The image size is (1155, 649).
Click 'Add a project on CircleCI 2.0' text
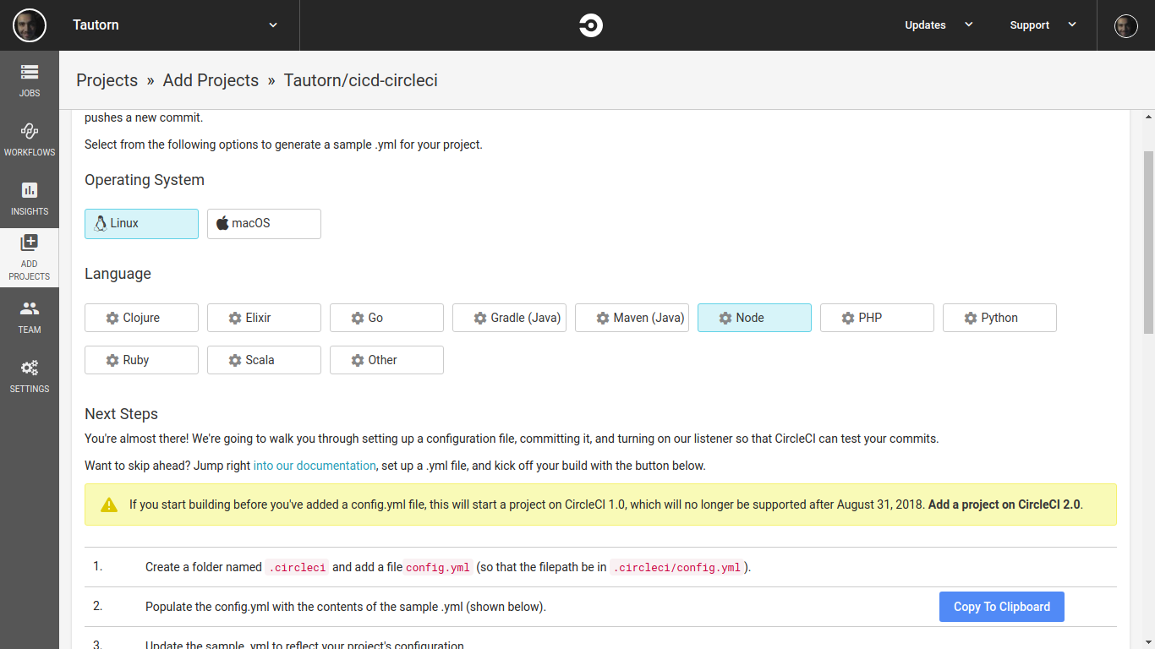(1004, 504)
